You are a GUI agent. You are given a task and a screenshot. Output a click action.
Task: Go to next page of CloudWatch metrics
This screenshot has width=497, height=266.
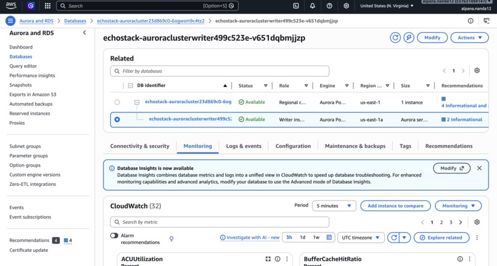(x=461, y=222)
